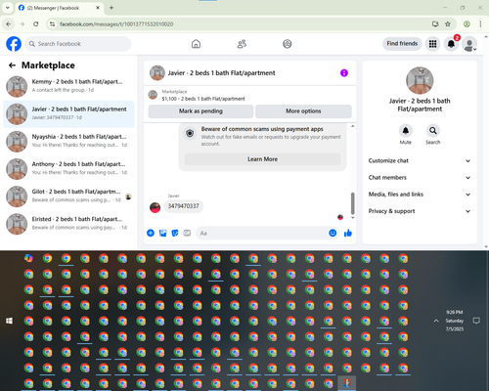Screen dimensions: 489x391
Task: Click Mark as pending button
Action: coord(200,111)
